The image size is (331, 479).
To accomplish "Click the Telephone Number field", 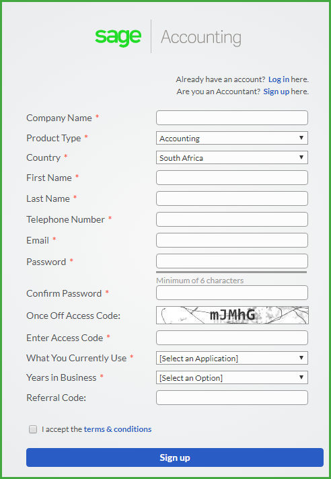I will pos(232,219).
